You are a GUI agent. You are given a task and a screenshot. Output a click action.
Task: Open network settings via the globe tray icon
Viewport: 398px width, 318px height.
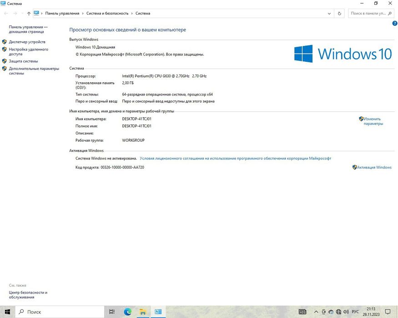[338, 312]
